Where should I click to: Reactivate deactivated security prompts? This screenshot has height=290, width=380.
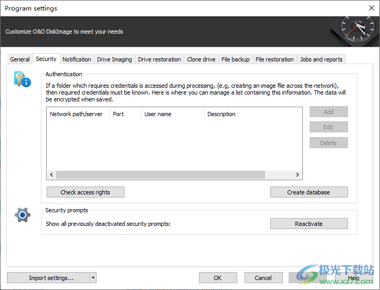coord(309,224)
